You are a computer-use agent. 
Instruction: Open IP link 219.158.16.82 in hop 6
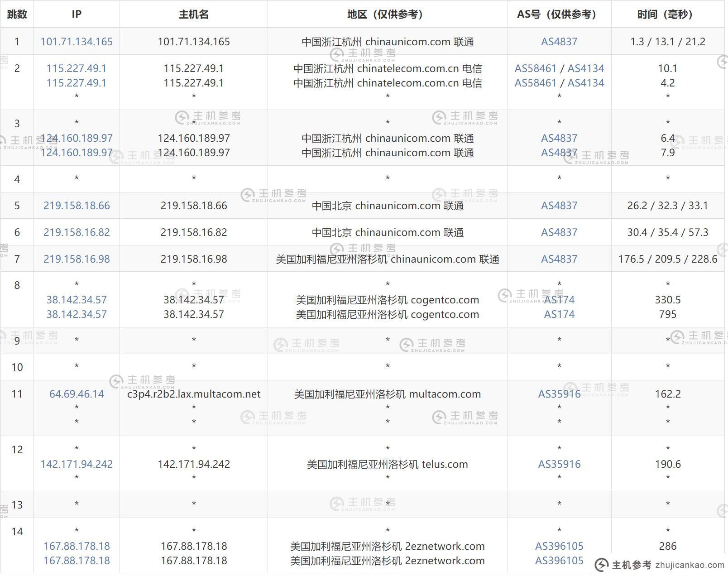pyautogui.click(x=77, y=232)
